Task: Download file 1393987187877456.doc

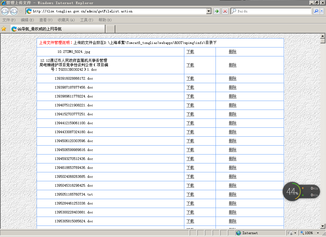Action: click(190, 87)
